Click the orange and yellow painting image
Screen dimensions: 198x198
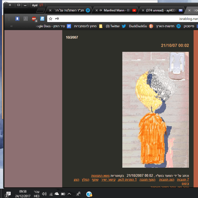point(155,110)
